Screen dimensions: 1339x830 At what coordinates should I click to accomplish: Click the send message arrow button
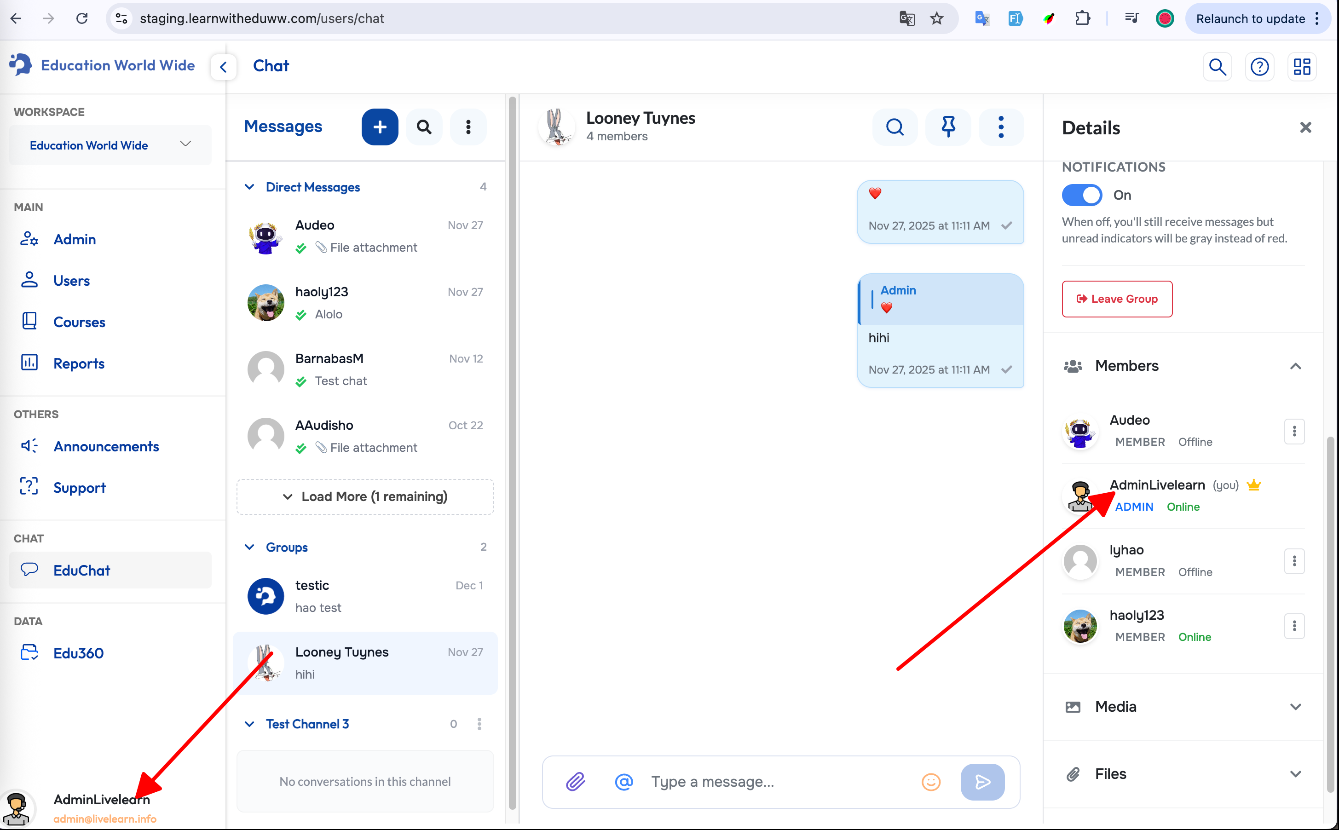[982, 781]
